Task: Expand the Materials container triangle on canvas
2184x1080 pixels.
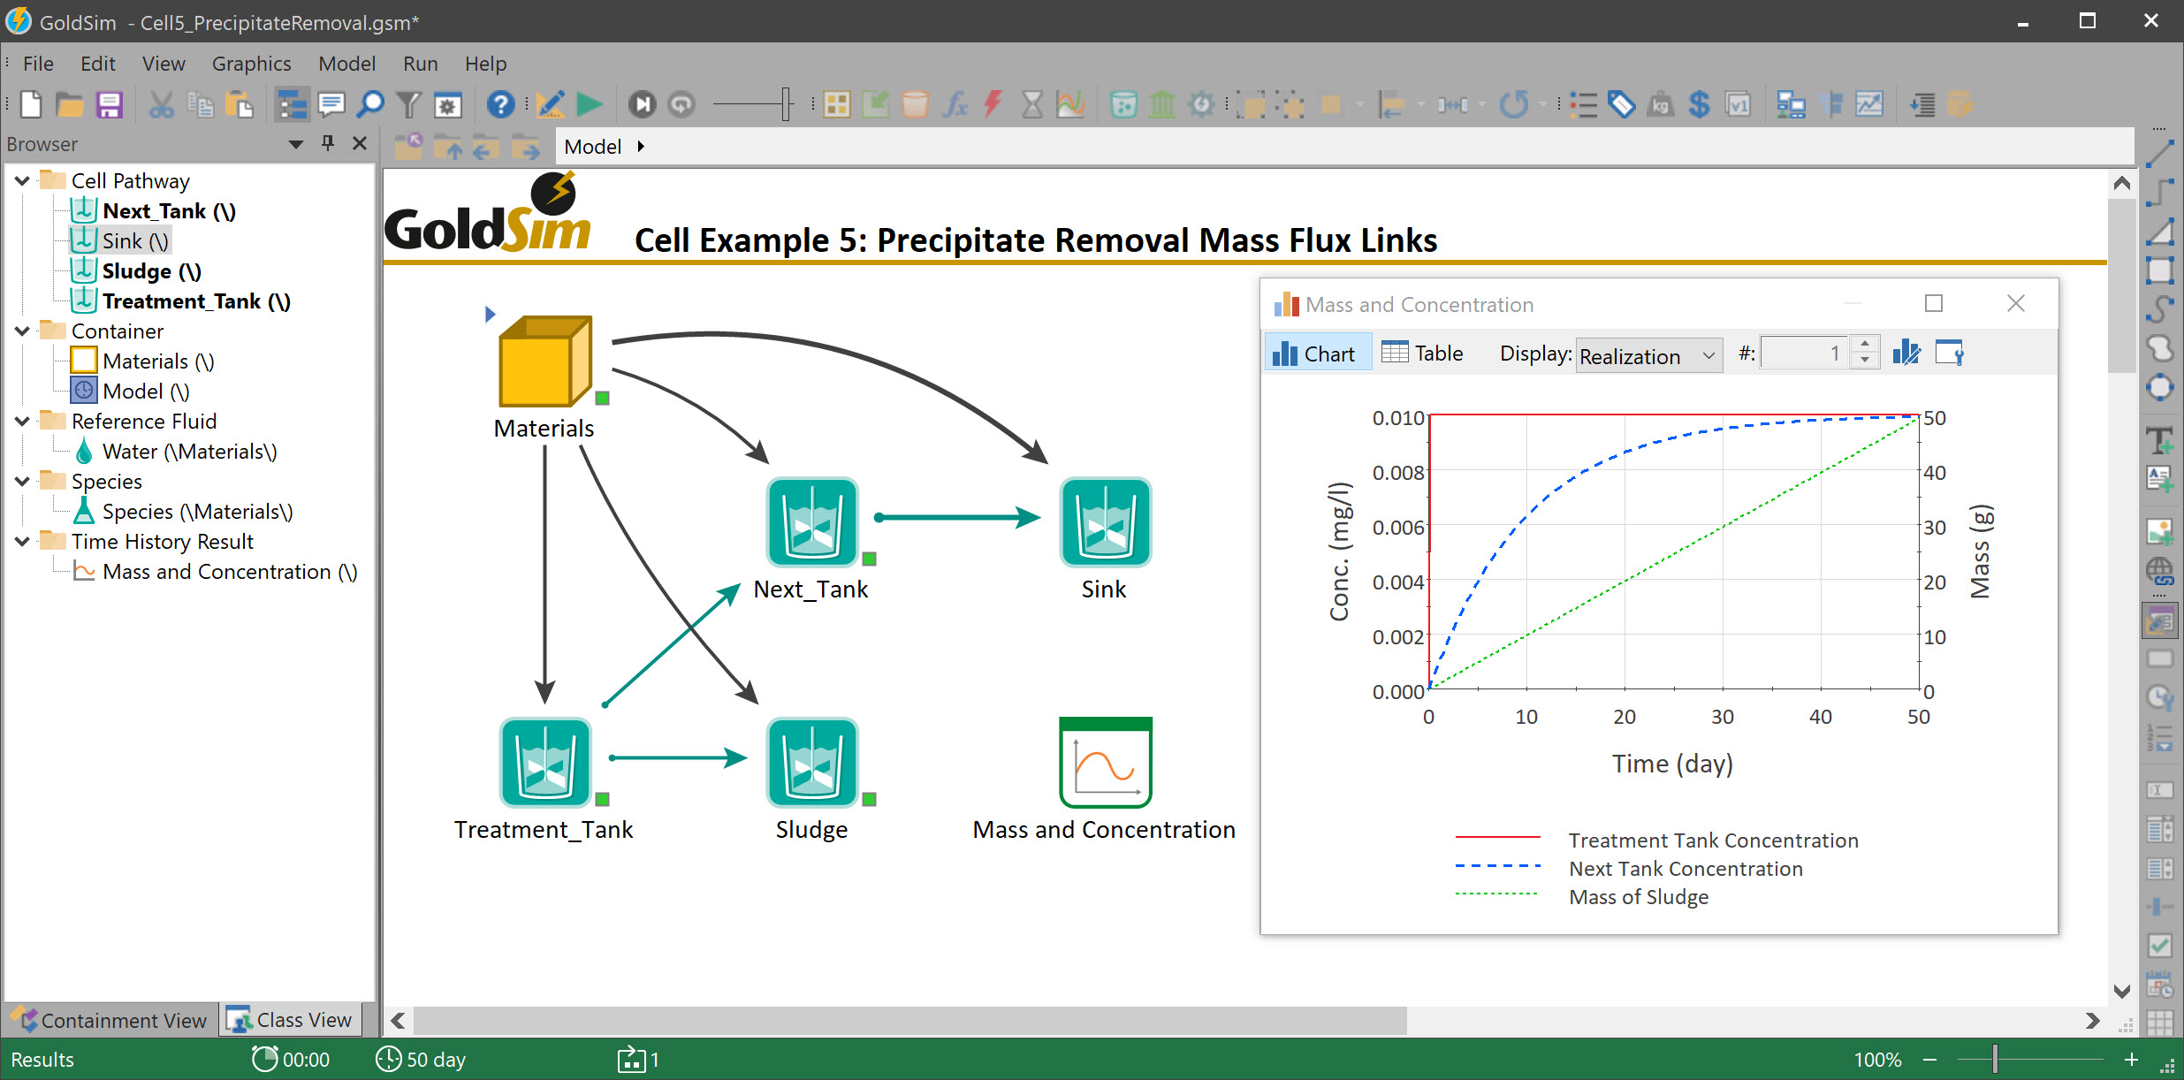Action: 491,314
